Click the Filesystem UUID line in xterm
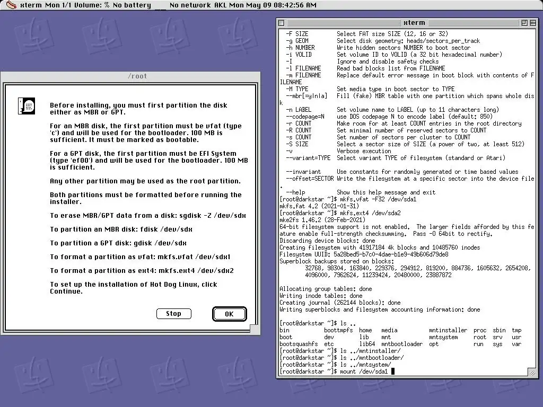Screen dimensions: 543x407 click(x=364, y=254)
